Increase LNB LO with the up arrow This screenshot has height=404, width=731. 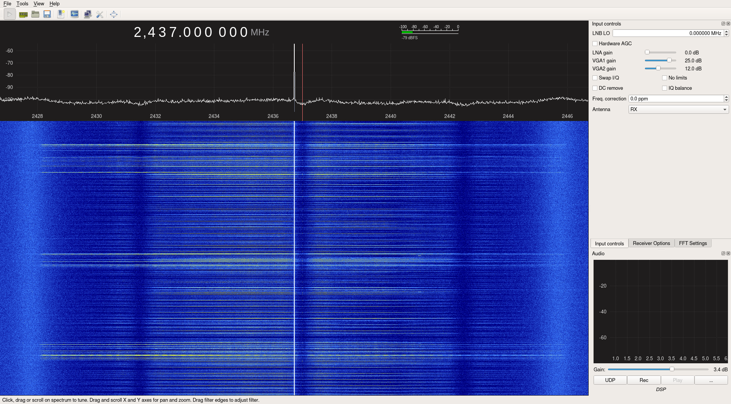point(726,32)
